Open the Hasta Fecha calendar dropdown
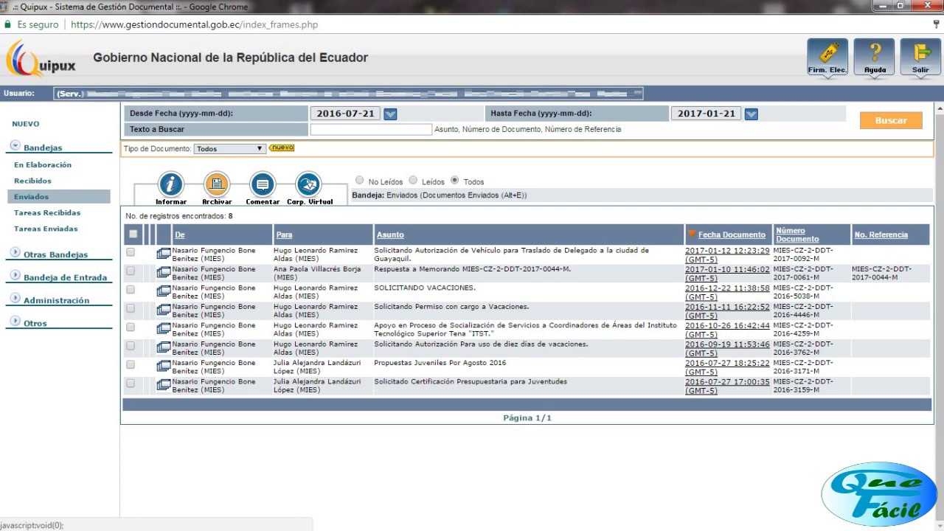The height and width of the screenshot is (531, 944). coord(752,114)
